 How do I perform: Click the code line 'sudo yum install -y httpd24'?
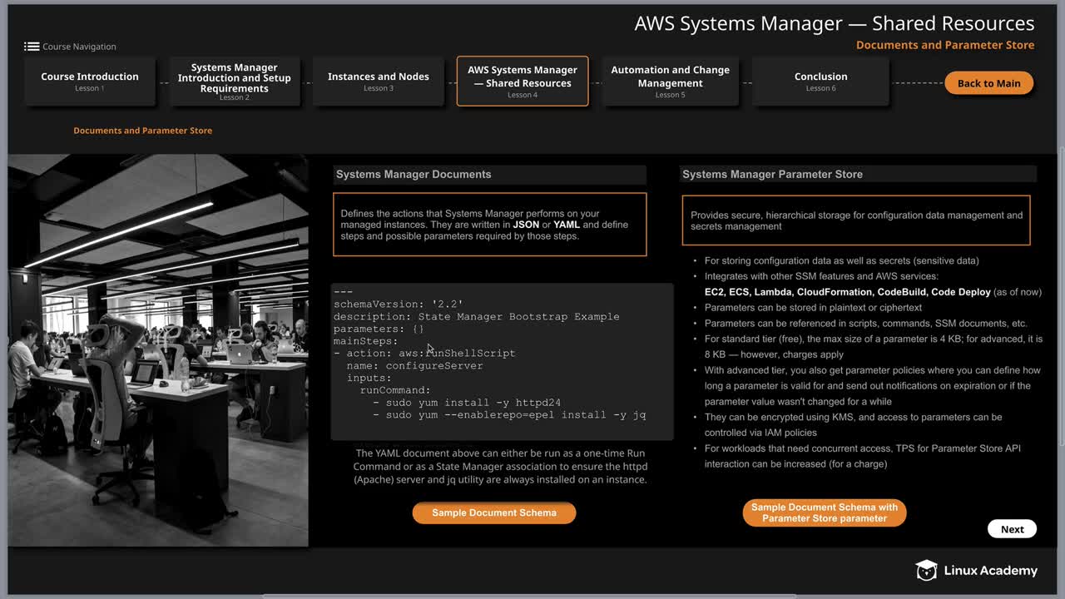[x=467, y=403]
